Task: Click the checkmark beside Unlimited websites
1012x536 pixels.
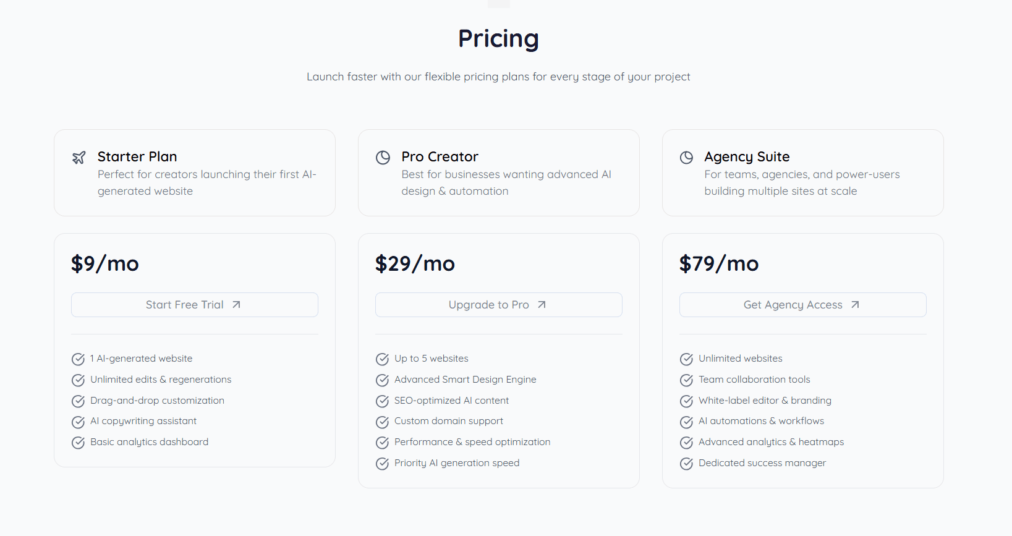Action: coord(686,359)
